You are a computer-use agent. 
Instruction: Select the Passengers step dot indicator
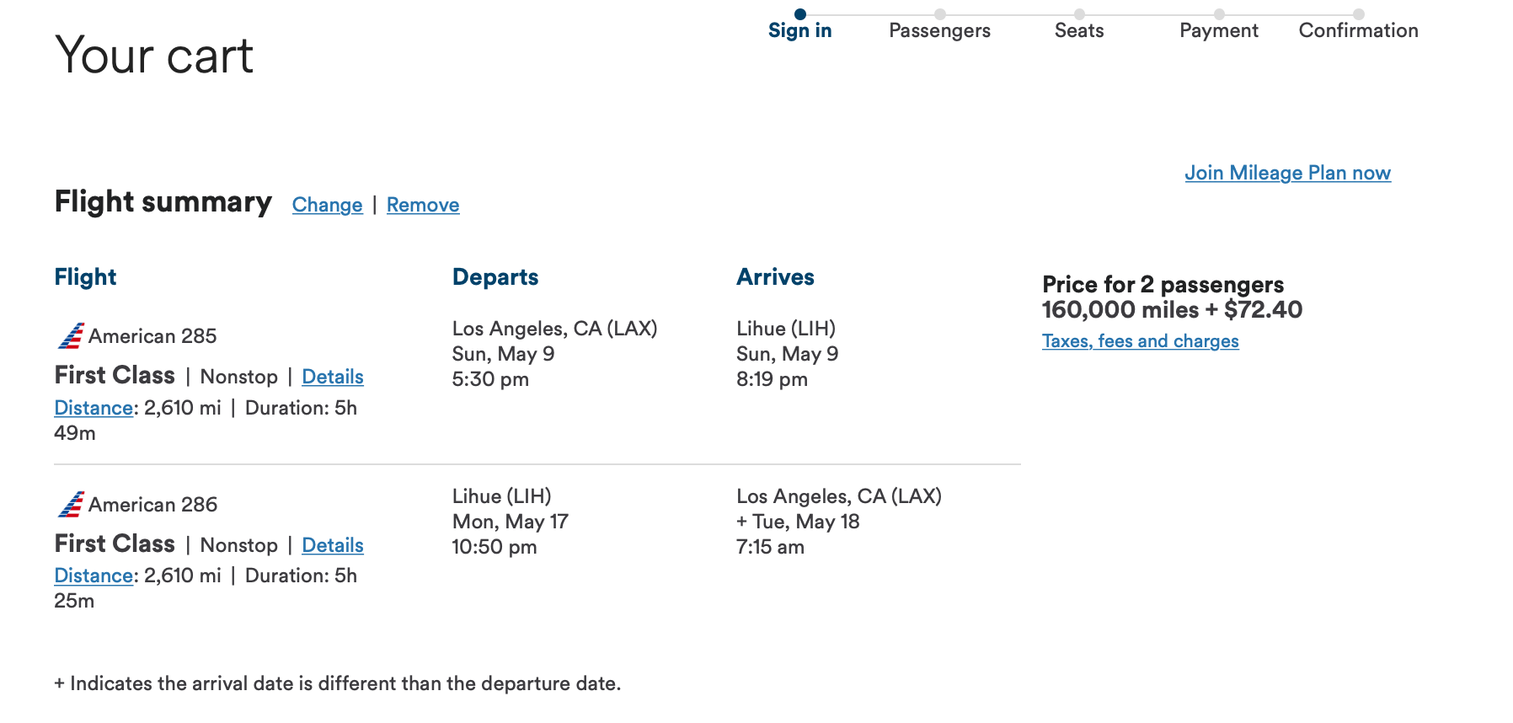click(x=940, y=14)
